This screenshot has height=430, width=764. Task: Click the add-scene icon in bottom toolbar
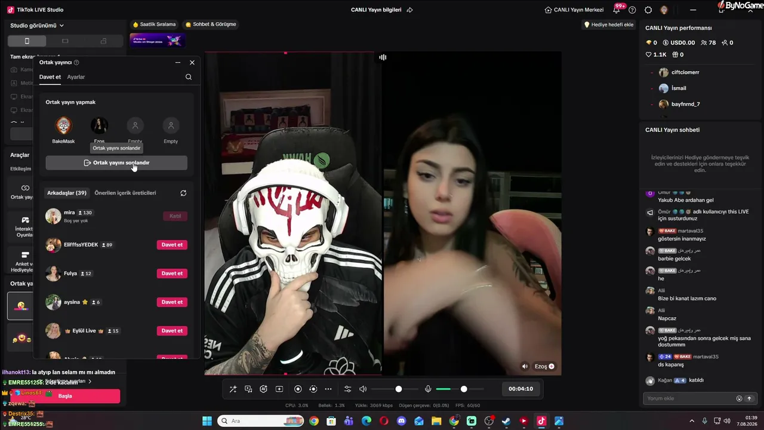point(279,389)
